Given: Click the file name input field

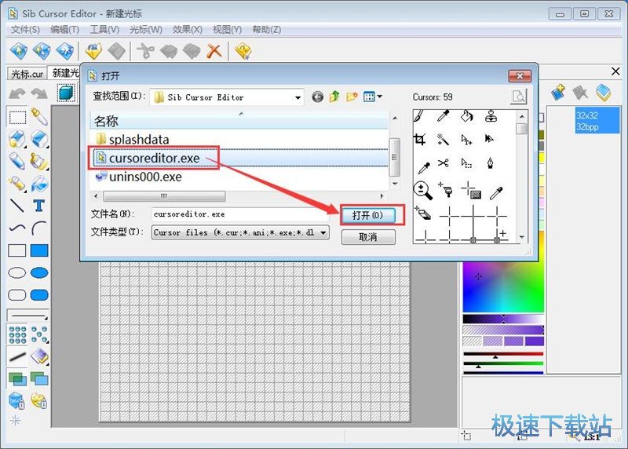Looking at the screenshot, I should pos(240,214).
